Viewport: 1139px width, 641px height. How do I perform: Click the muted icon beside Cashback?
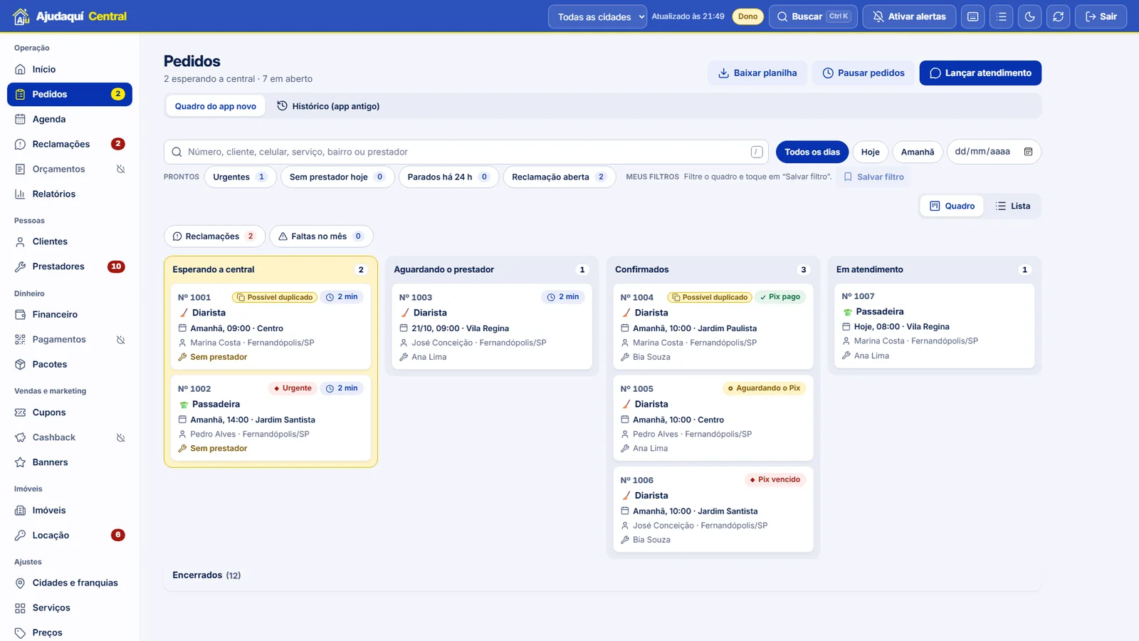point(120,437)
